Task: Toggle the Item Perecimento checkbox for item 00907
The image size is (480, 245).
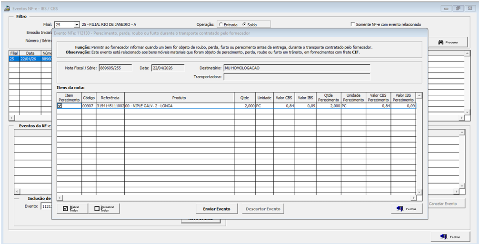Action: 60,106
